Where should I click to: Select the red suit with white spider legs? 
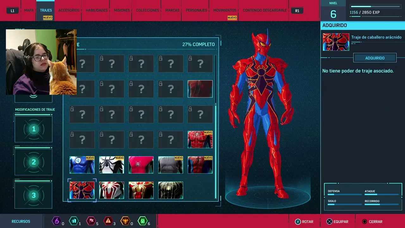click(111, 190)
